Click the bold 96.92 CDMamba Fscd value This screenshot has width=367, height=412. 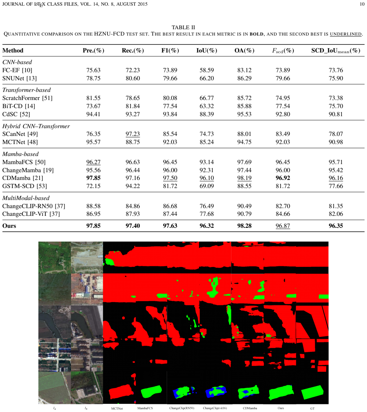283,178
